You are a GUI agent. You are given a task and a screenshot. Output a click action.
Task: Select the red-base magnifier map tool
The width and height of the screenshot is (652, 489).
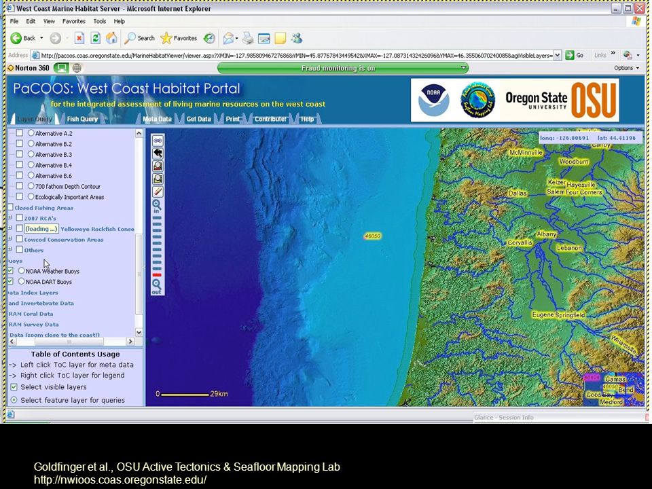(158, 166)
